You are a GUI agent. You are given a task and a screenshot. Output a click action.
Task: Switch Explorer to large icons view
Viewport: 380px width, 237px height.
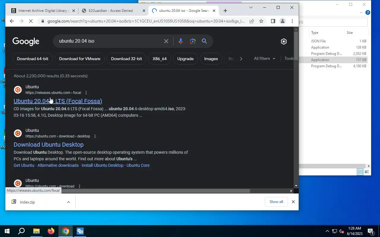coord(367,172)
